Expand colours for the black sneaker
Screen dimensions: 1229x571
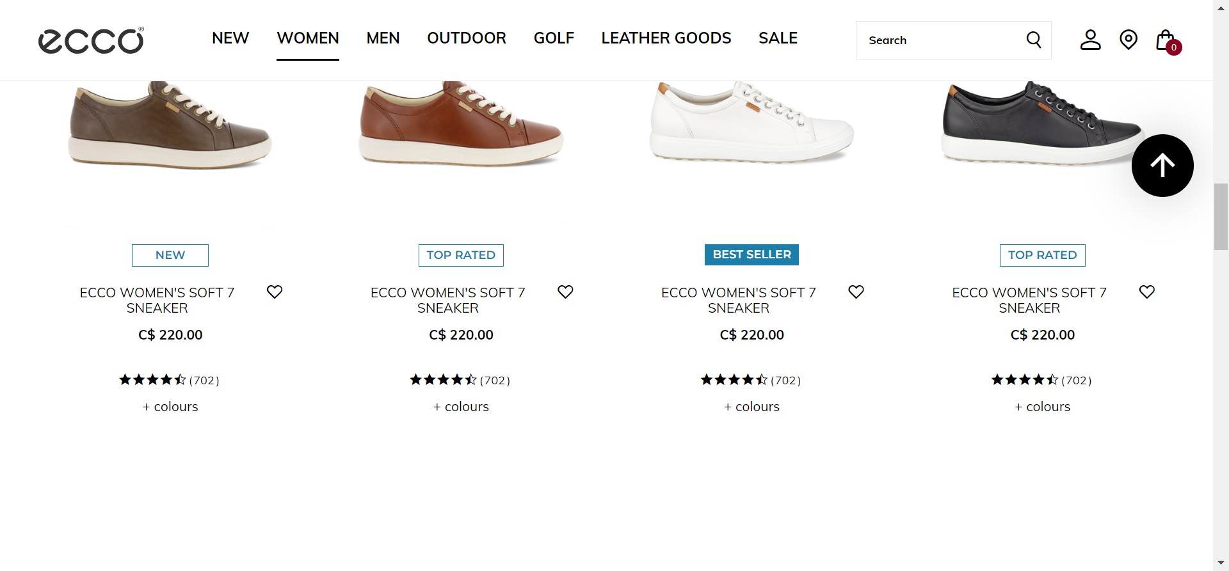click(x=1042, y=407)
